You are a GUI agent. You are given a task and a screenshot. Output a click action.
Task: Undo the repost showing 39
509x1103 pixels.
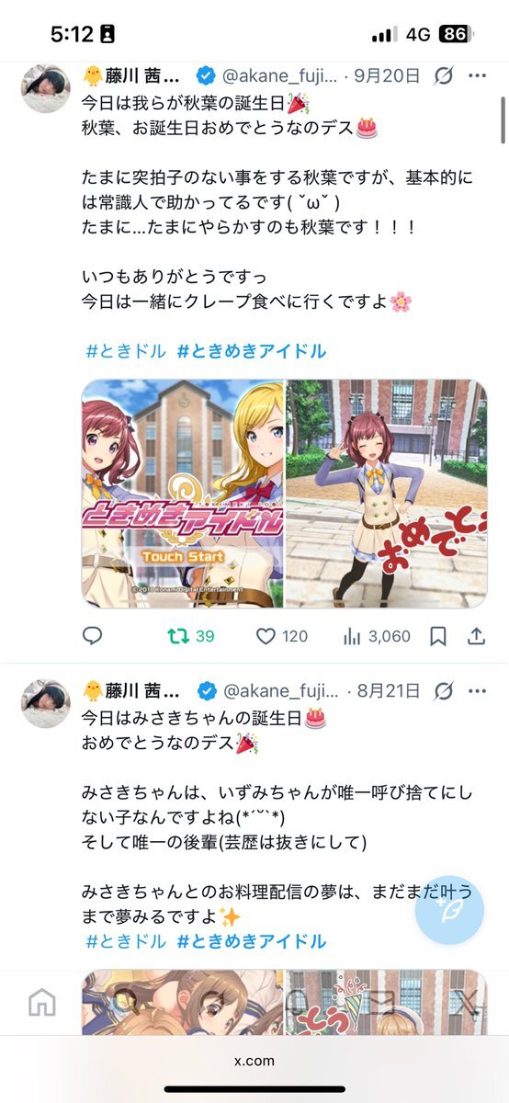click(190, 636)
